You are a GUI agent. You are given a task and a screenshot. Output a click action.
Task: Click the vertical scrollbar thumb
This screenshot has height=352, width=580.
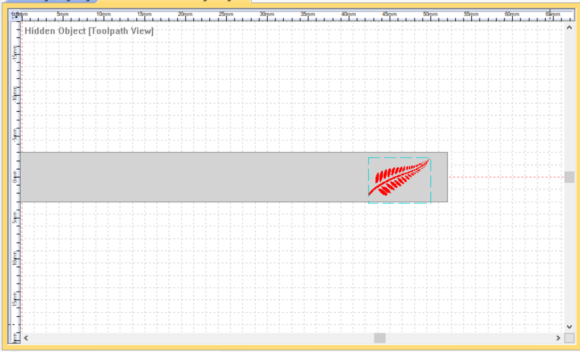[569, 177]
